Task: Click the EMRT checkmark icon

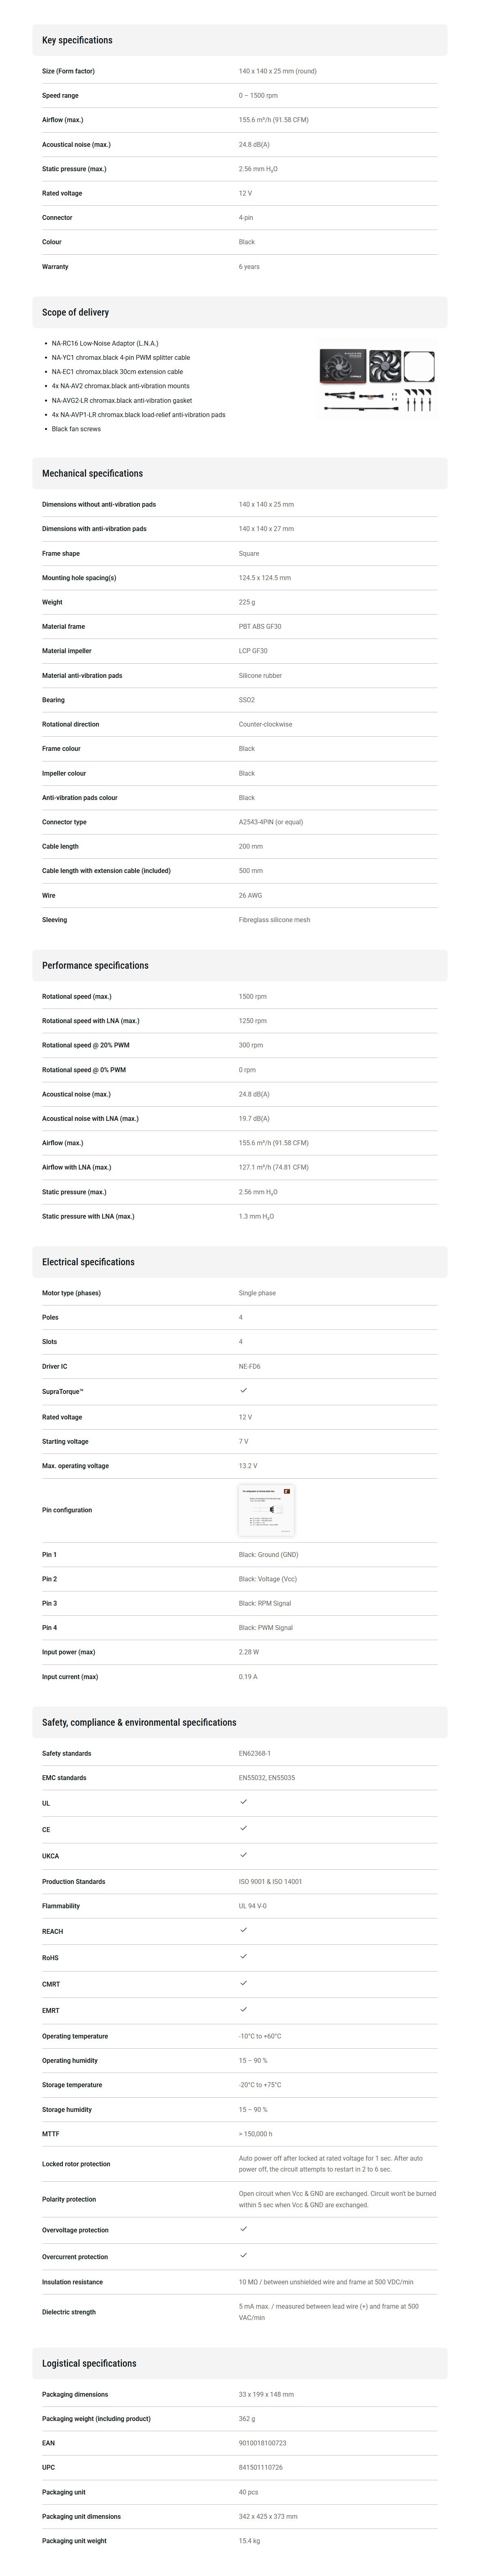Action: coord(243,2008)
